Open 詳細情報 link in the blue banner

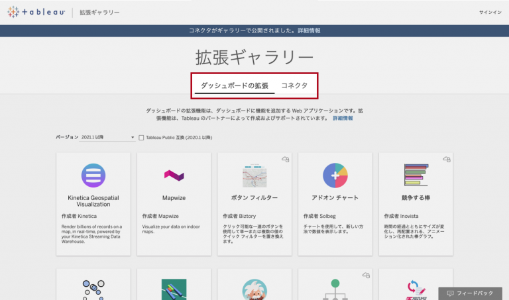point(309,30)
